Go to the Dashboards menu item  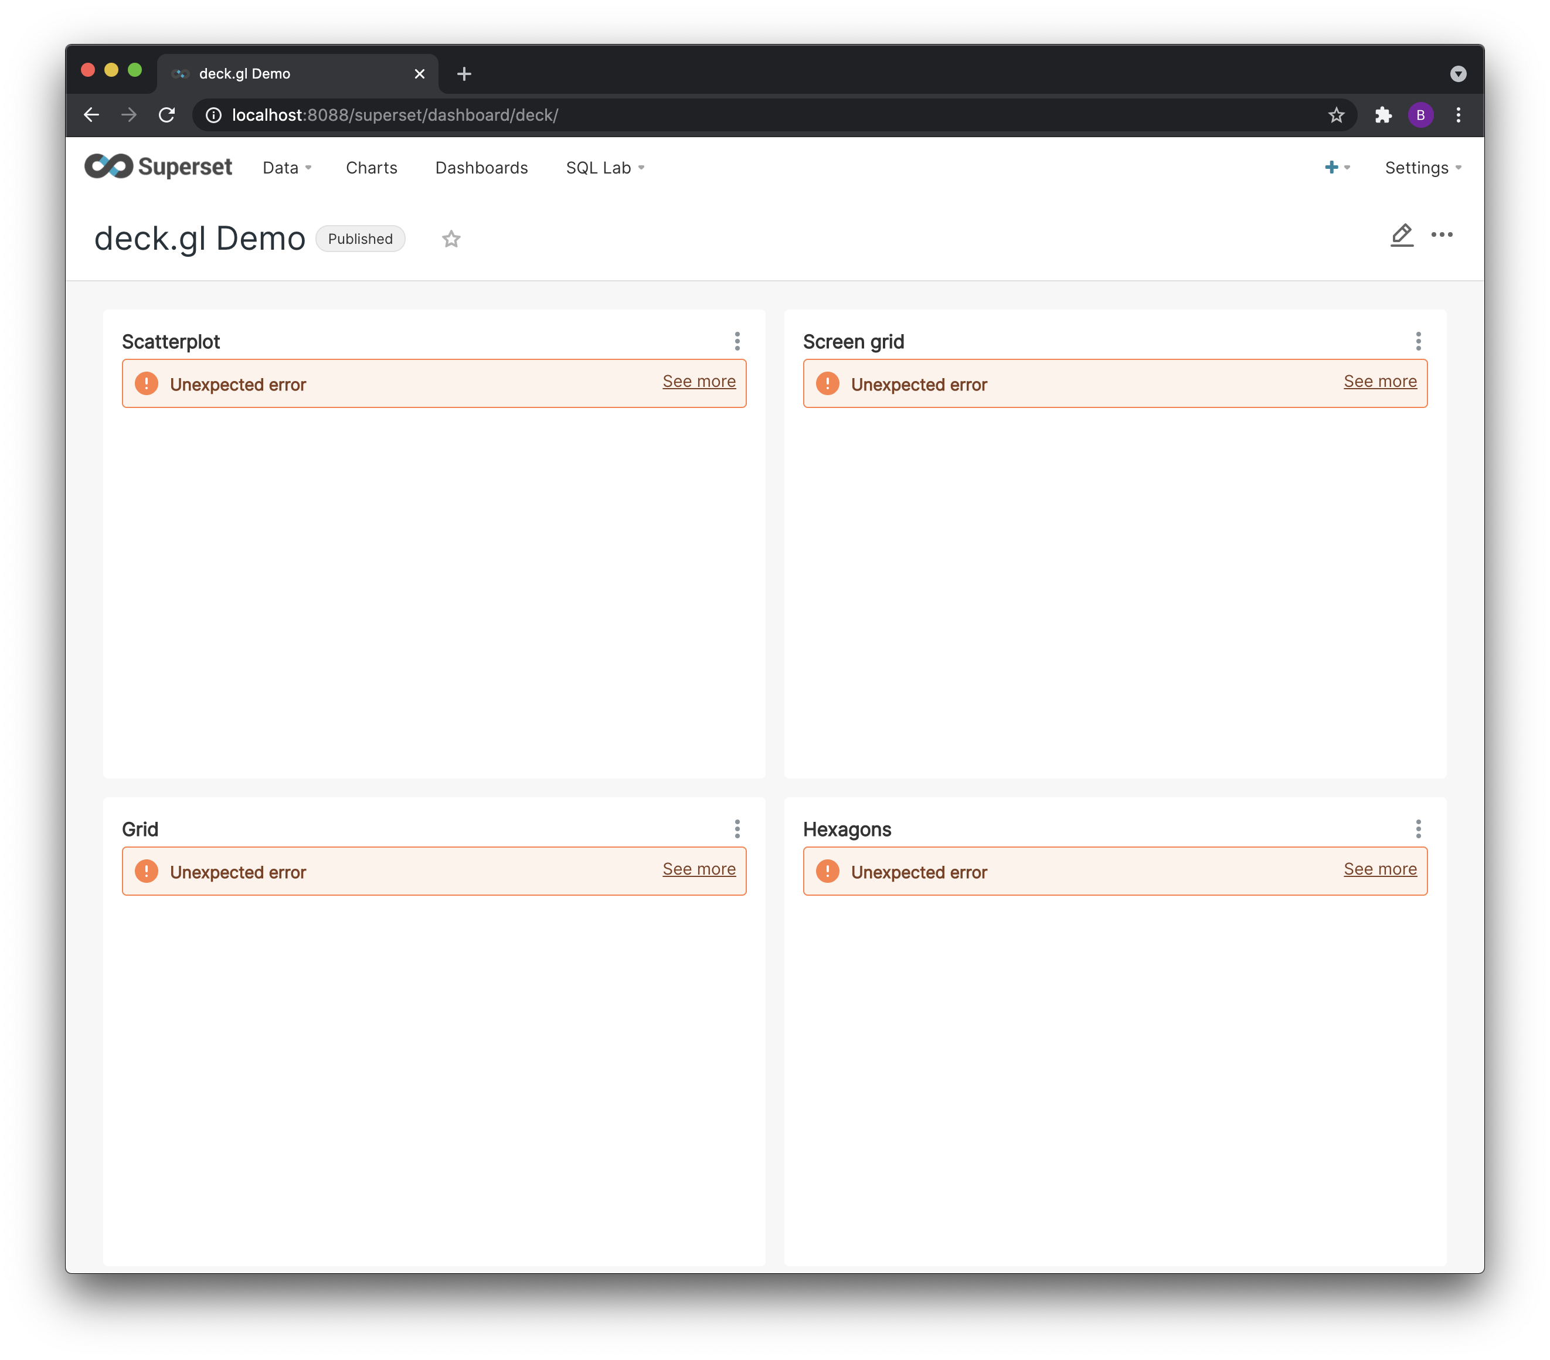pos(481,168)
